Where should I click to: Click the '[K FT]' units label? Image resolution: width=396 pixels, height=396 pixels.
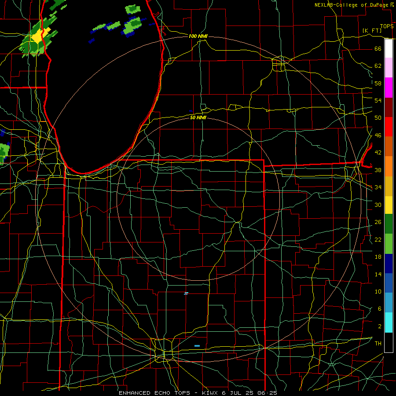[x=372, y=30]
